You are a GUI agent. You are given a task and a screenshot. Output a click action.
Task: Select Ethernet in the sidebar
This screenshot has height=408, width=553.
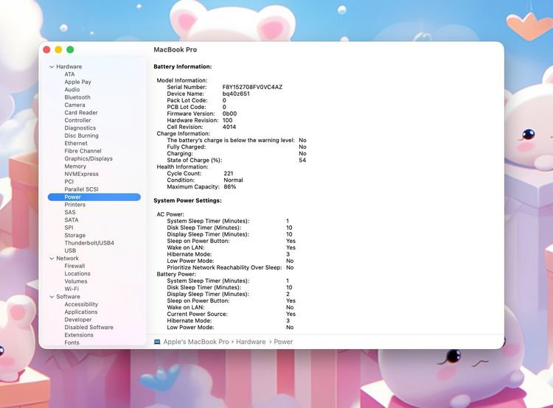pyautogui.click(x=76, y=144)
